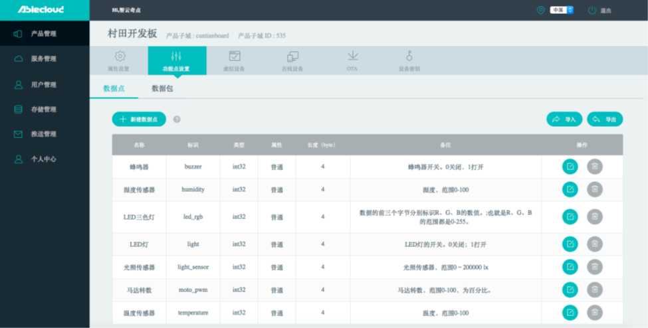Viewport: 648px width, 328px height.
Task: Click the 'led_rgb' identifier cell
Action: pyautogui.click(x=193, y=216)
